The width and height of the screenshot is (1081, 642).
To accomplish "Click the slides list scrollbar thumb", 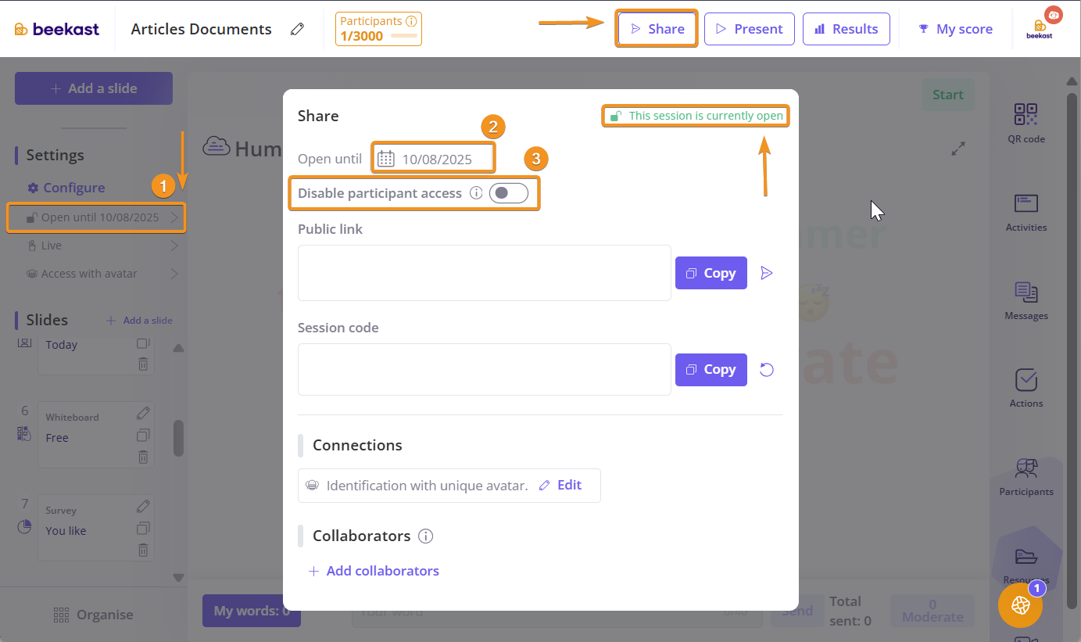I will [178, 438].
